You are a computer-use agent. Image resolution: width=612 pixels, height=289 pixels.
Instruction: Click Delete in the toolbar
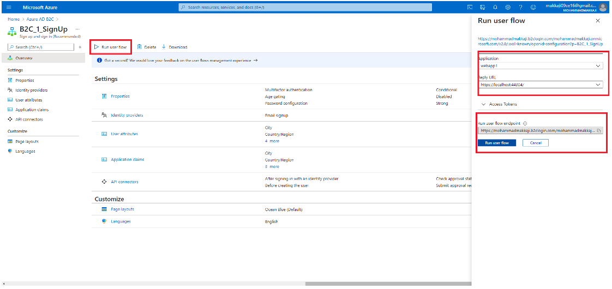point(147,47)
